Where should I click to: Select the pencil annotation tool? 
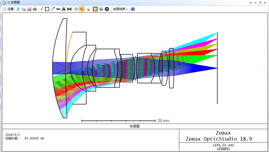point(42,9)
